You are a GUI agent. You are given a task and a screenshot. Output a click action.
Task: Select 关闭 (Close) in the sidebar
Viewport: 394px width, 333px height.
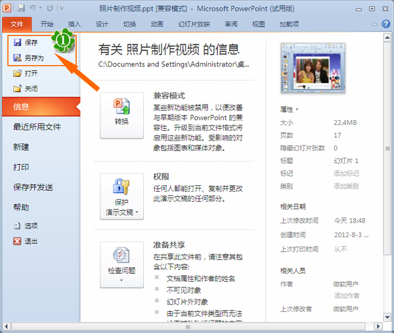(26, 89)
